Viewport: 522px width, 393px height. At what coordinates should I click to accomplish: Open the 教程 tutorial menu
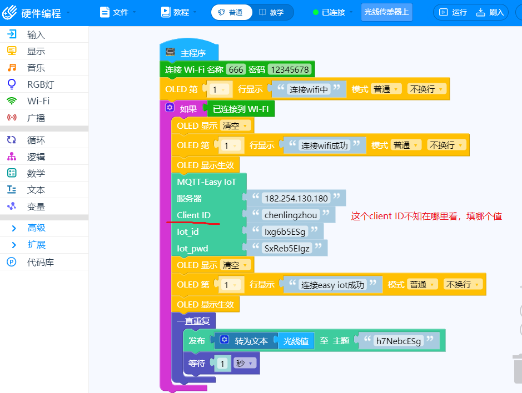pos(179,12)
